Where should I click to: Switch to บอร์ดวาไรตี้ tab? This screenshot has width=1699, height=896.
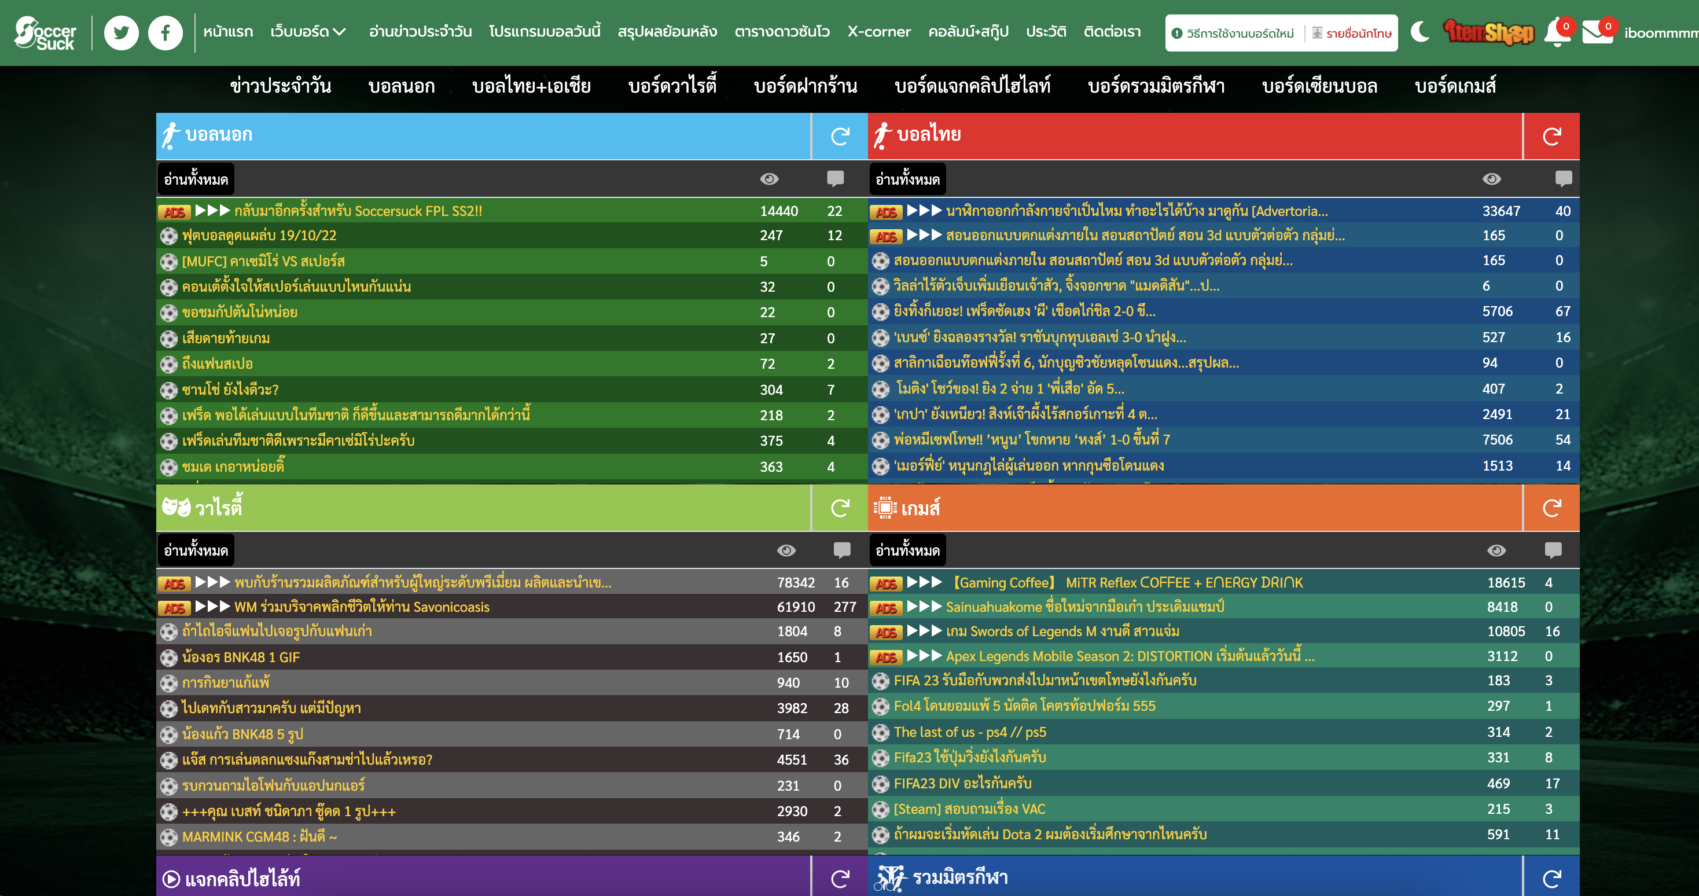pyautogui.click(x=672, y=86)
